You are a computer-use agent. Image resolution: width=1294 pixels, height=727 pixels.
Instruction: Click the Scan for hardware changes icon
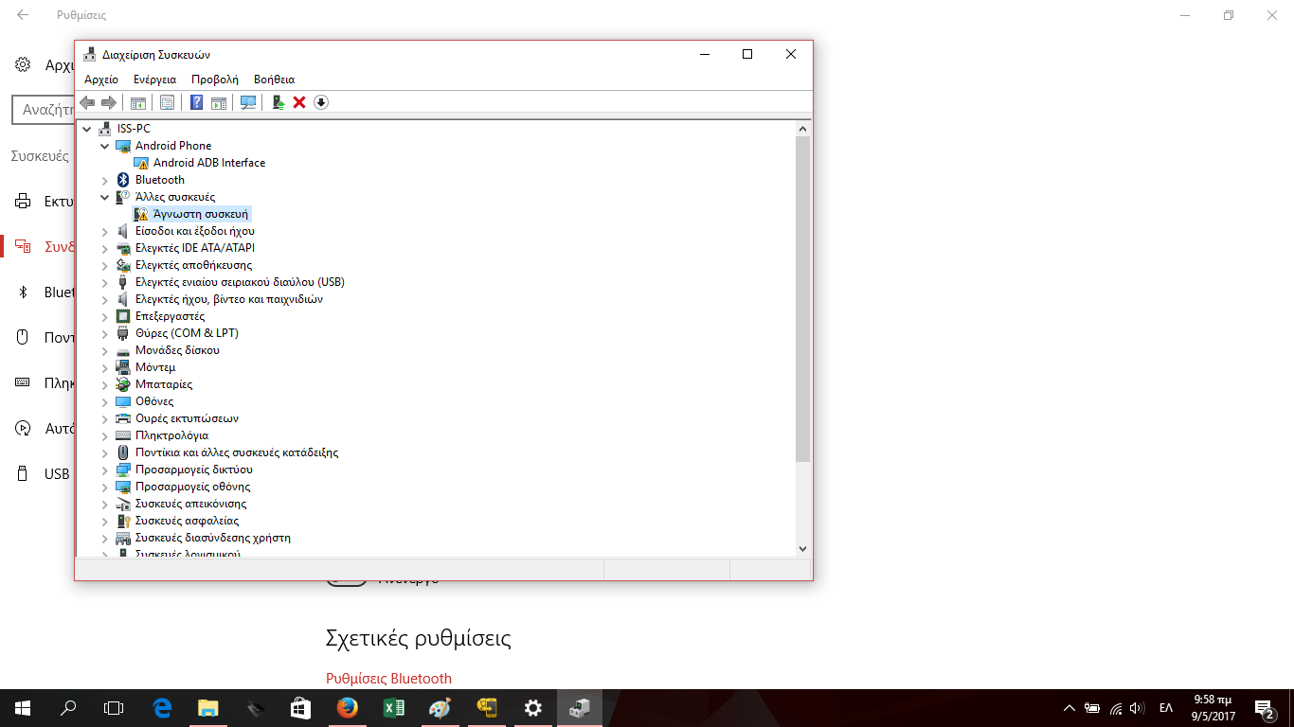[x=248, y=102]
